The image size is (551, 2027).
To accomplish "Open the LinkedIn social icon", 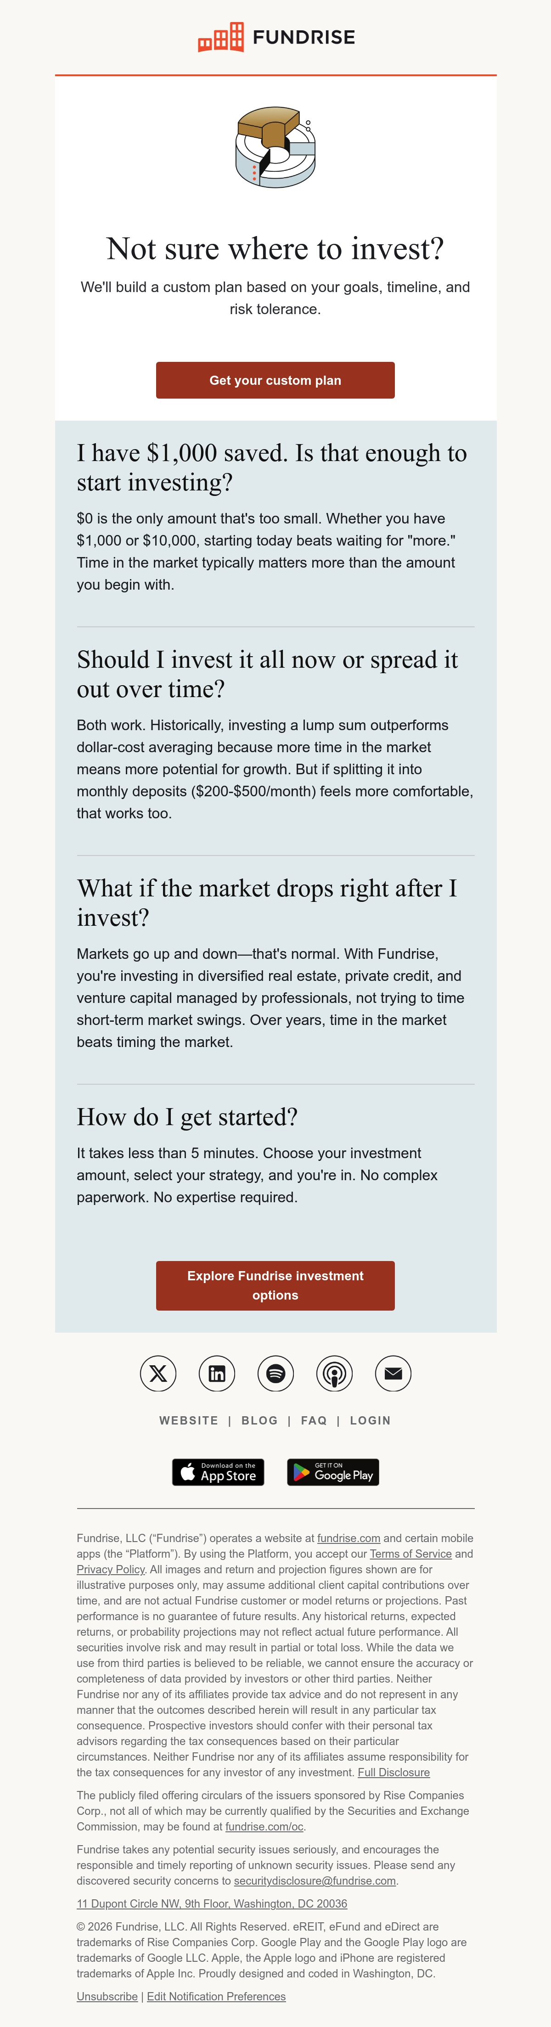I will click(x=216, y=1373).
